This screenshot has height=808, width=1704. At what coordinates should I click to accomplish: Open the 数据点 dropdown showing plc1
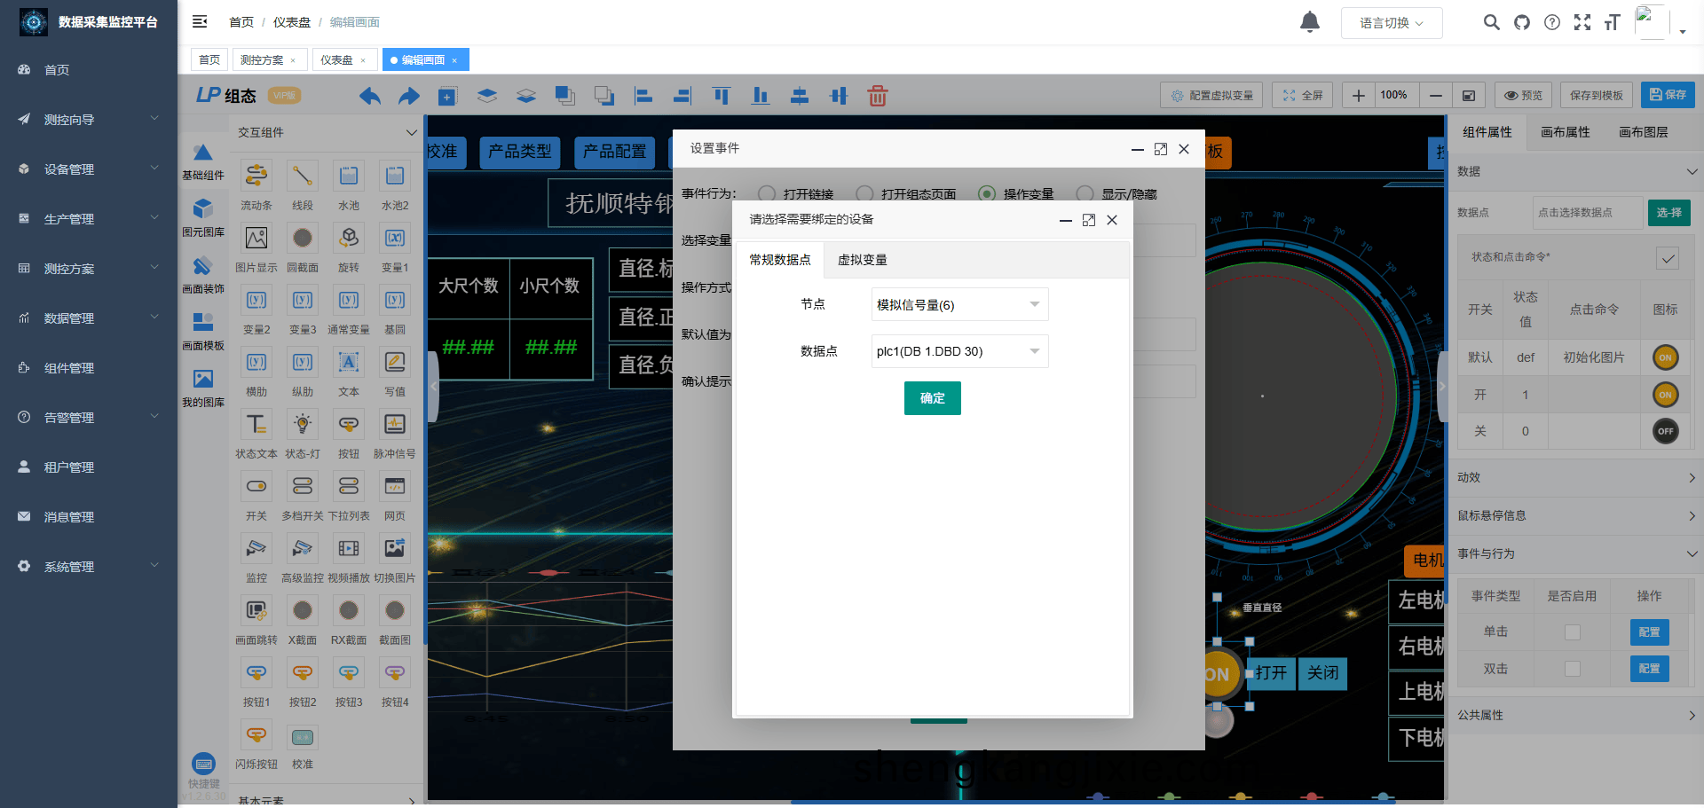(x=958, y=351)
